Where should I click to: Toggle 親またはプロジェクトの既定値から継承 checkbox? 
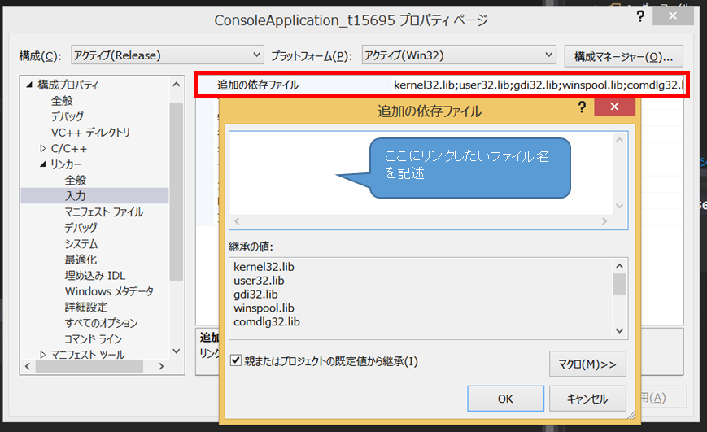pyautogui.click(x=236, y=360)
